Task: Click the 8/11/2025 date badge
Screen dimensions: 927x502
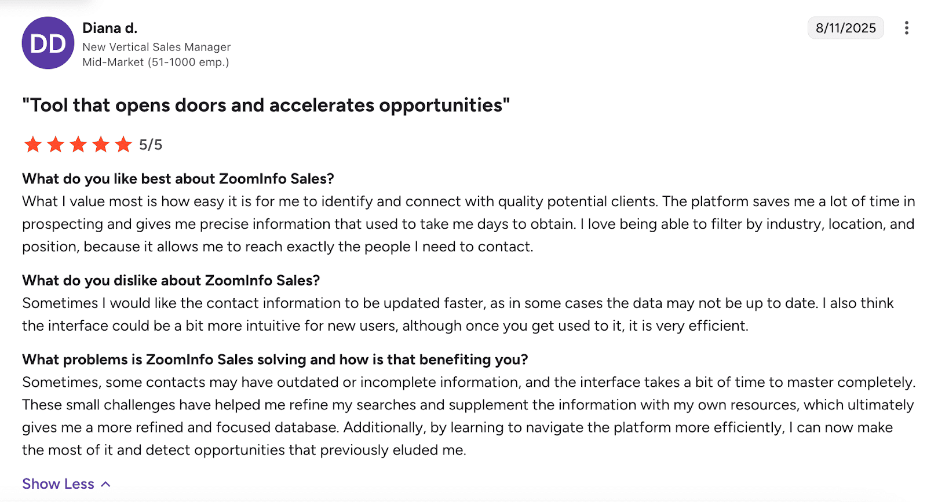Action: point(845,28)
